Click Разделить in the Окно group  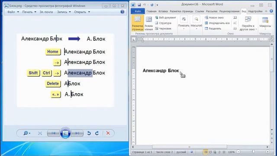pyautogui.click(x=213, y=29)
